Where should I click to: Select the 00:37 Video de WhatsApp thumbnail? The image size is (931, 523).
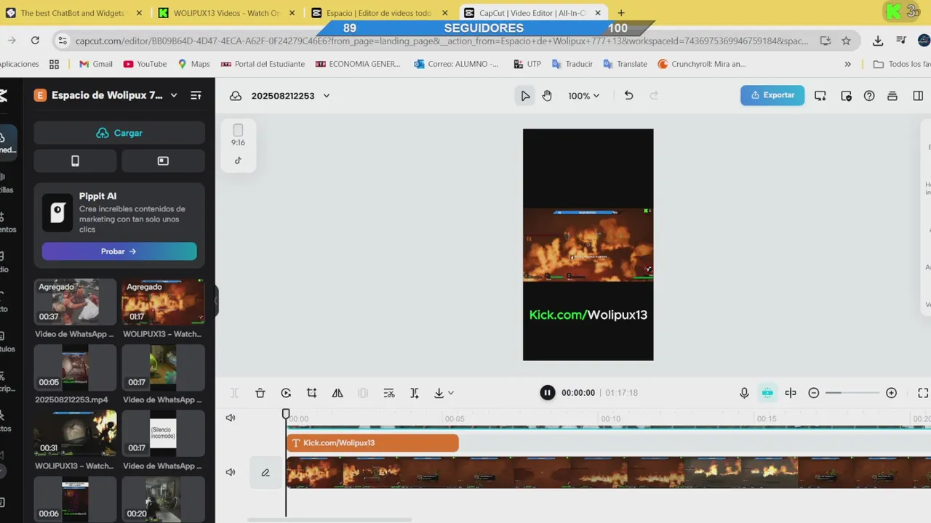pos(75,301)
